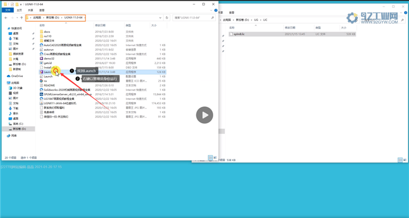The height and width of the screenshot is (218, 409).
Task: Open the recent locations dropdown beside Forward
Action: [17, 18]
